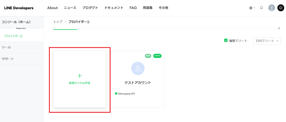Click the globe language icon
The height and width of the screenshot is (122, 286).
point(251,8)
